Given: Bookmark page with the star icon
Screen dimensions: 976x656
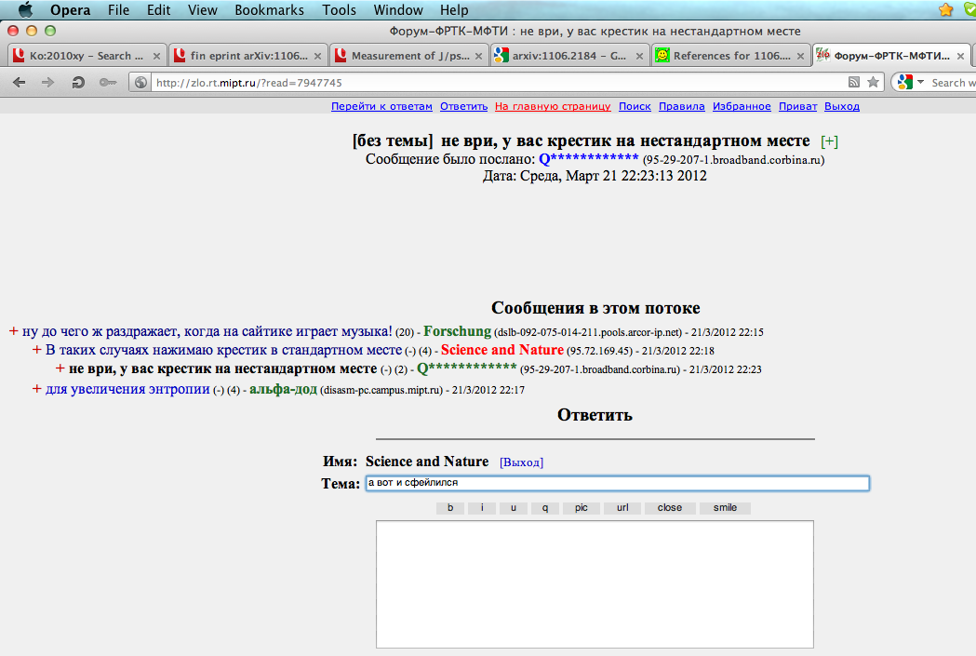Looking at the screenshot, I should point(873,82).
